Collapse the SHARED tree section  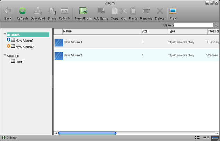coord(5,56)
